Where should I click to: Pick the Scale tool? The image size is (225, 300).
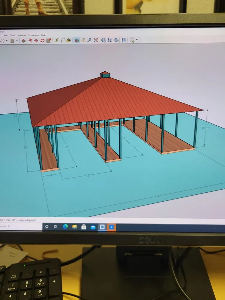(x=48, y=40)
